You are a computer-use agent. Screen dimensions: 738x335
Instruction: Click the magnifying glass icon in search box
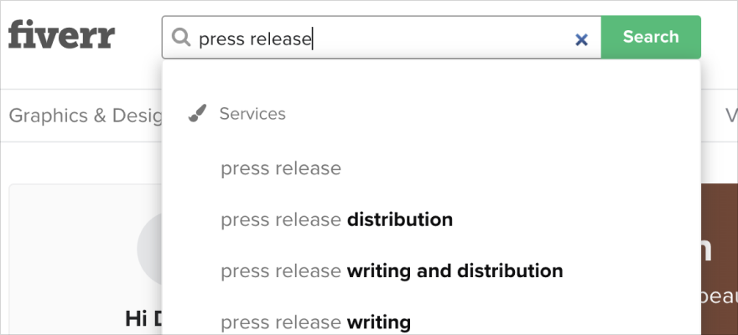point(181,37)
